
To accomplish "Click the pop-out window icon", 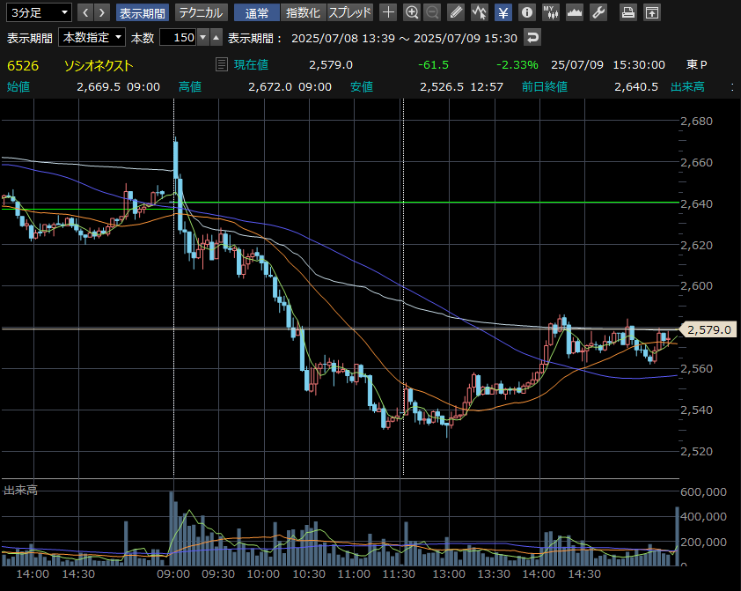I will click(x=651, y=12).
